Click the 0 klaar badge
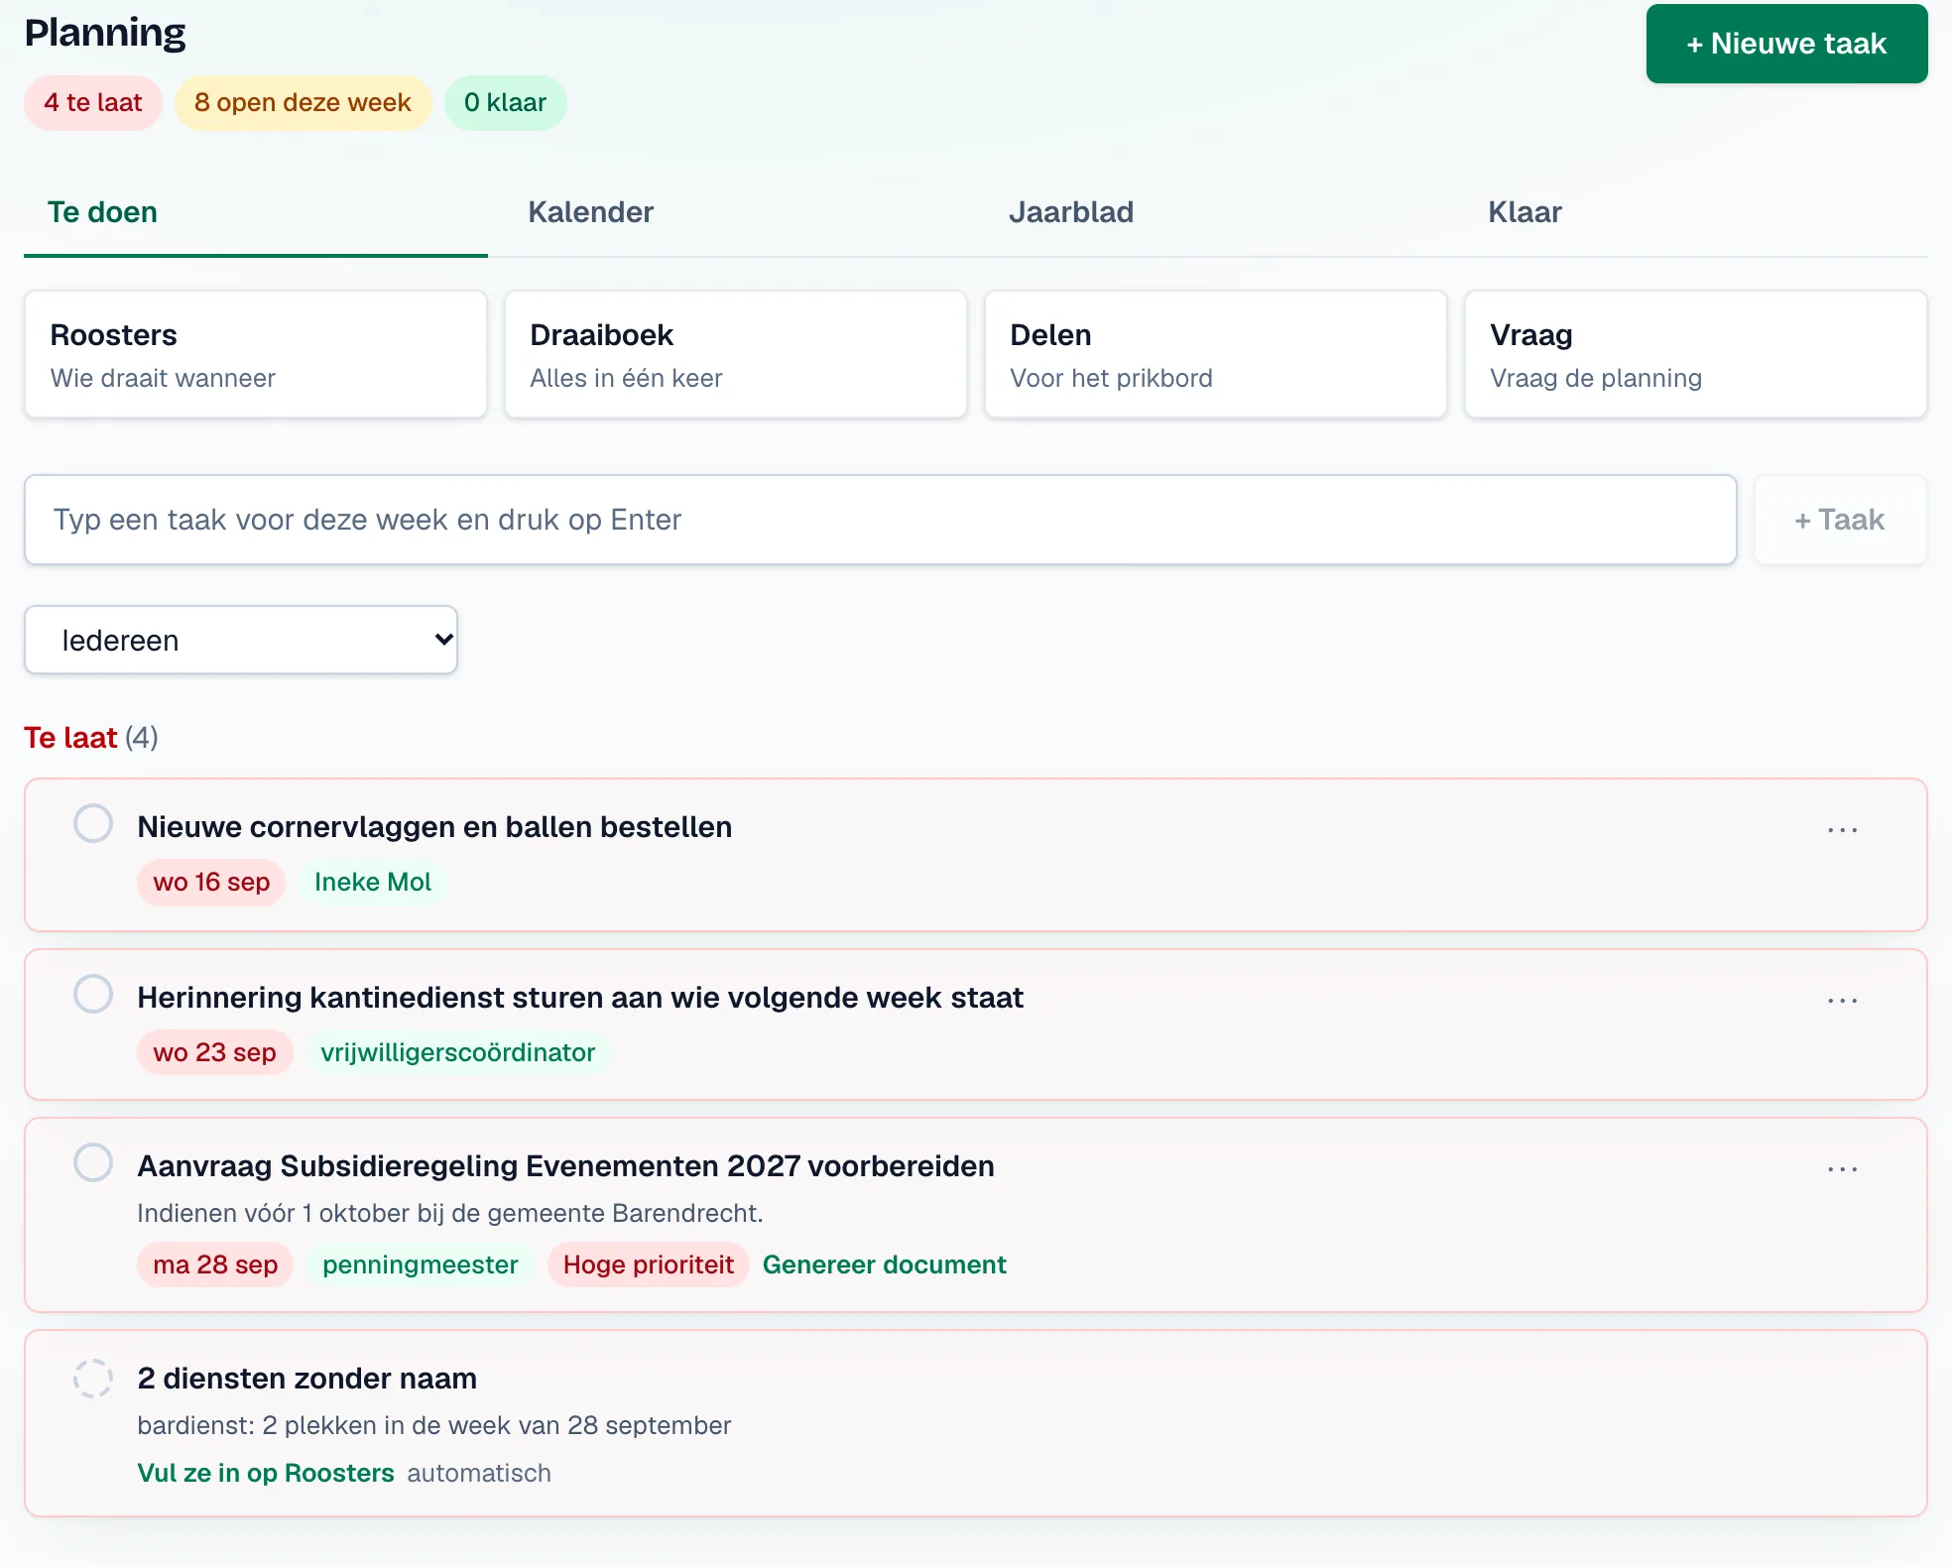The width and height of the screenshot is (1952, 1567). 505,102
